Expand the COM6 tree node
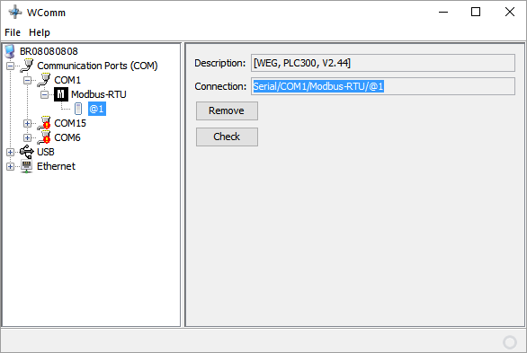The width and height of the screenshot is (527, 353). point(27,138)
